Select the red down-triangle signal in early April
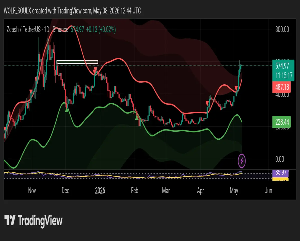Screen dimensions: 300x241 (x=207, y=103)
